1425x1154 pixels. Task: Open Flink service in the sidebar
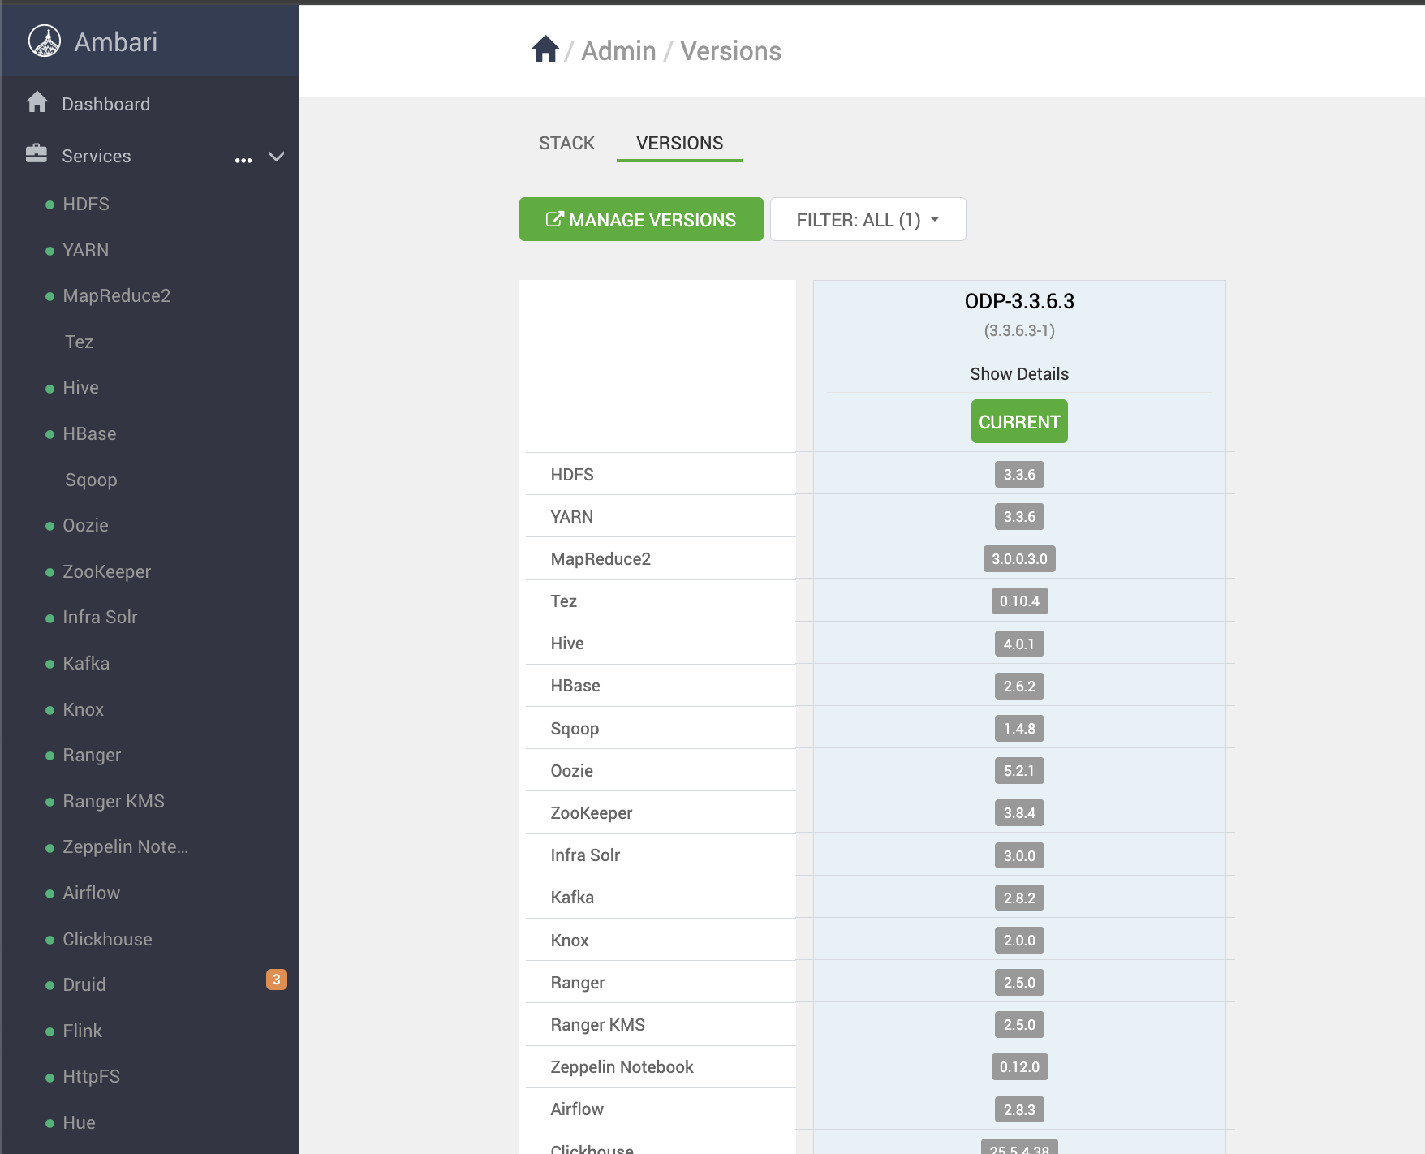pyautogui.click(x=83, y=1031)
